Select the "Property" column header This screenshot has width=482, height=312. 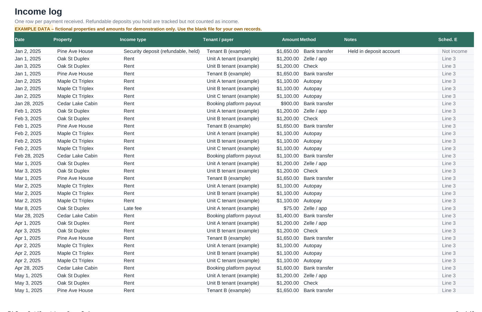pos(63,40)
